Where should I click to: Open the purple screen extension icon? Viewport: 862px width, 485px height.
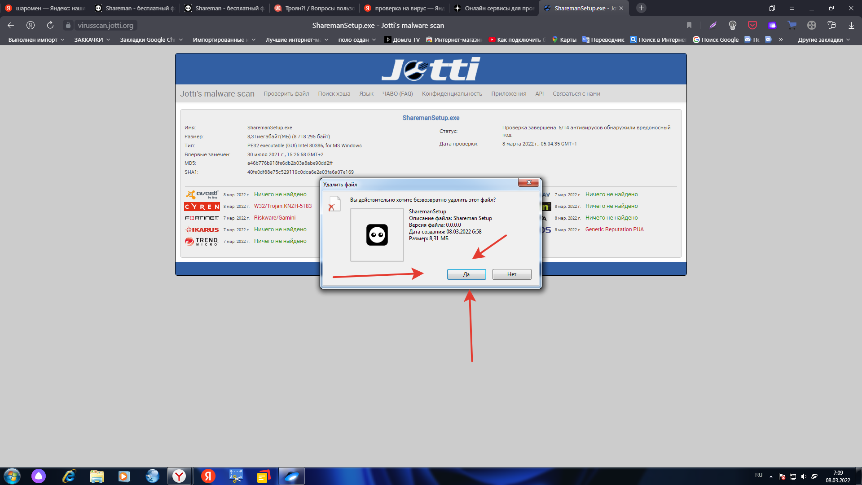772,25
